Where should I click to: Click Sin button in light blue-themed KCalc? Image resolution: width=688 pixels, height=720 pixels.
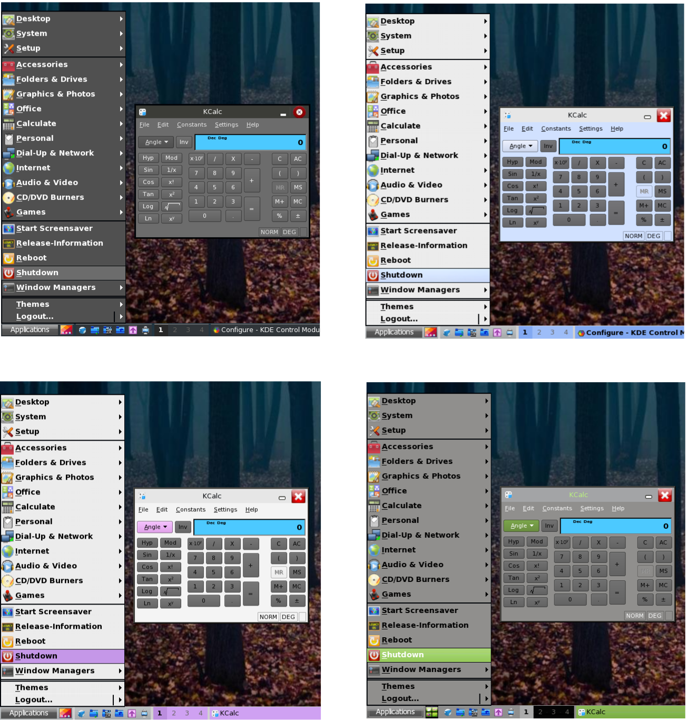point(513,174)
